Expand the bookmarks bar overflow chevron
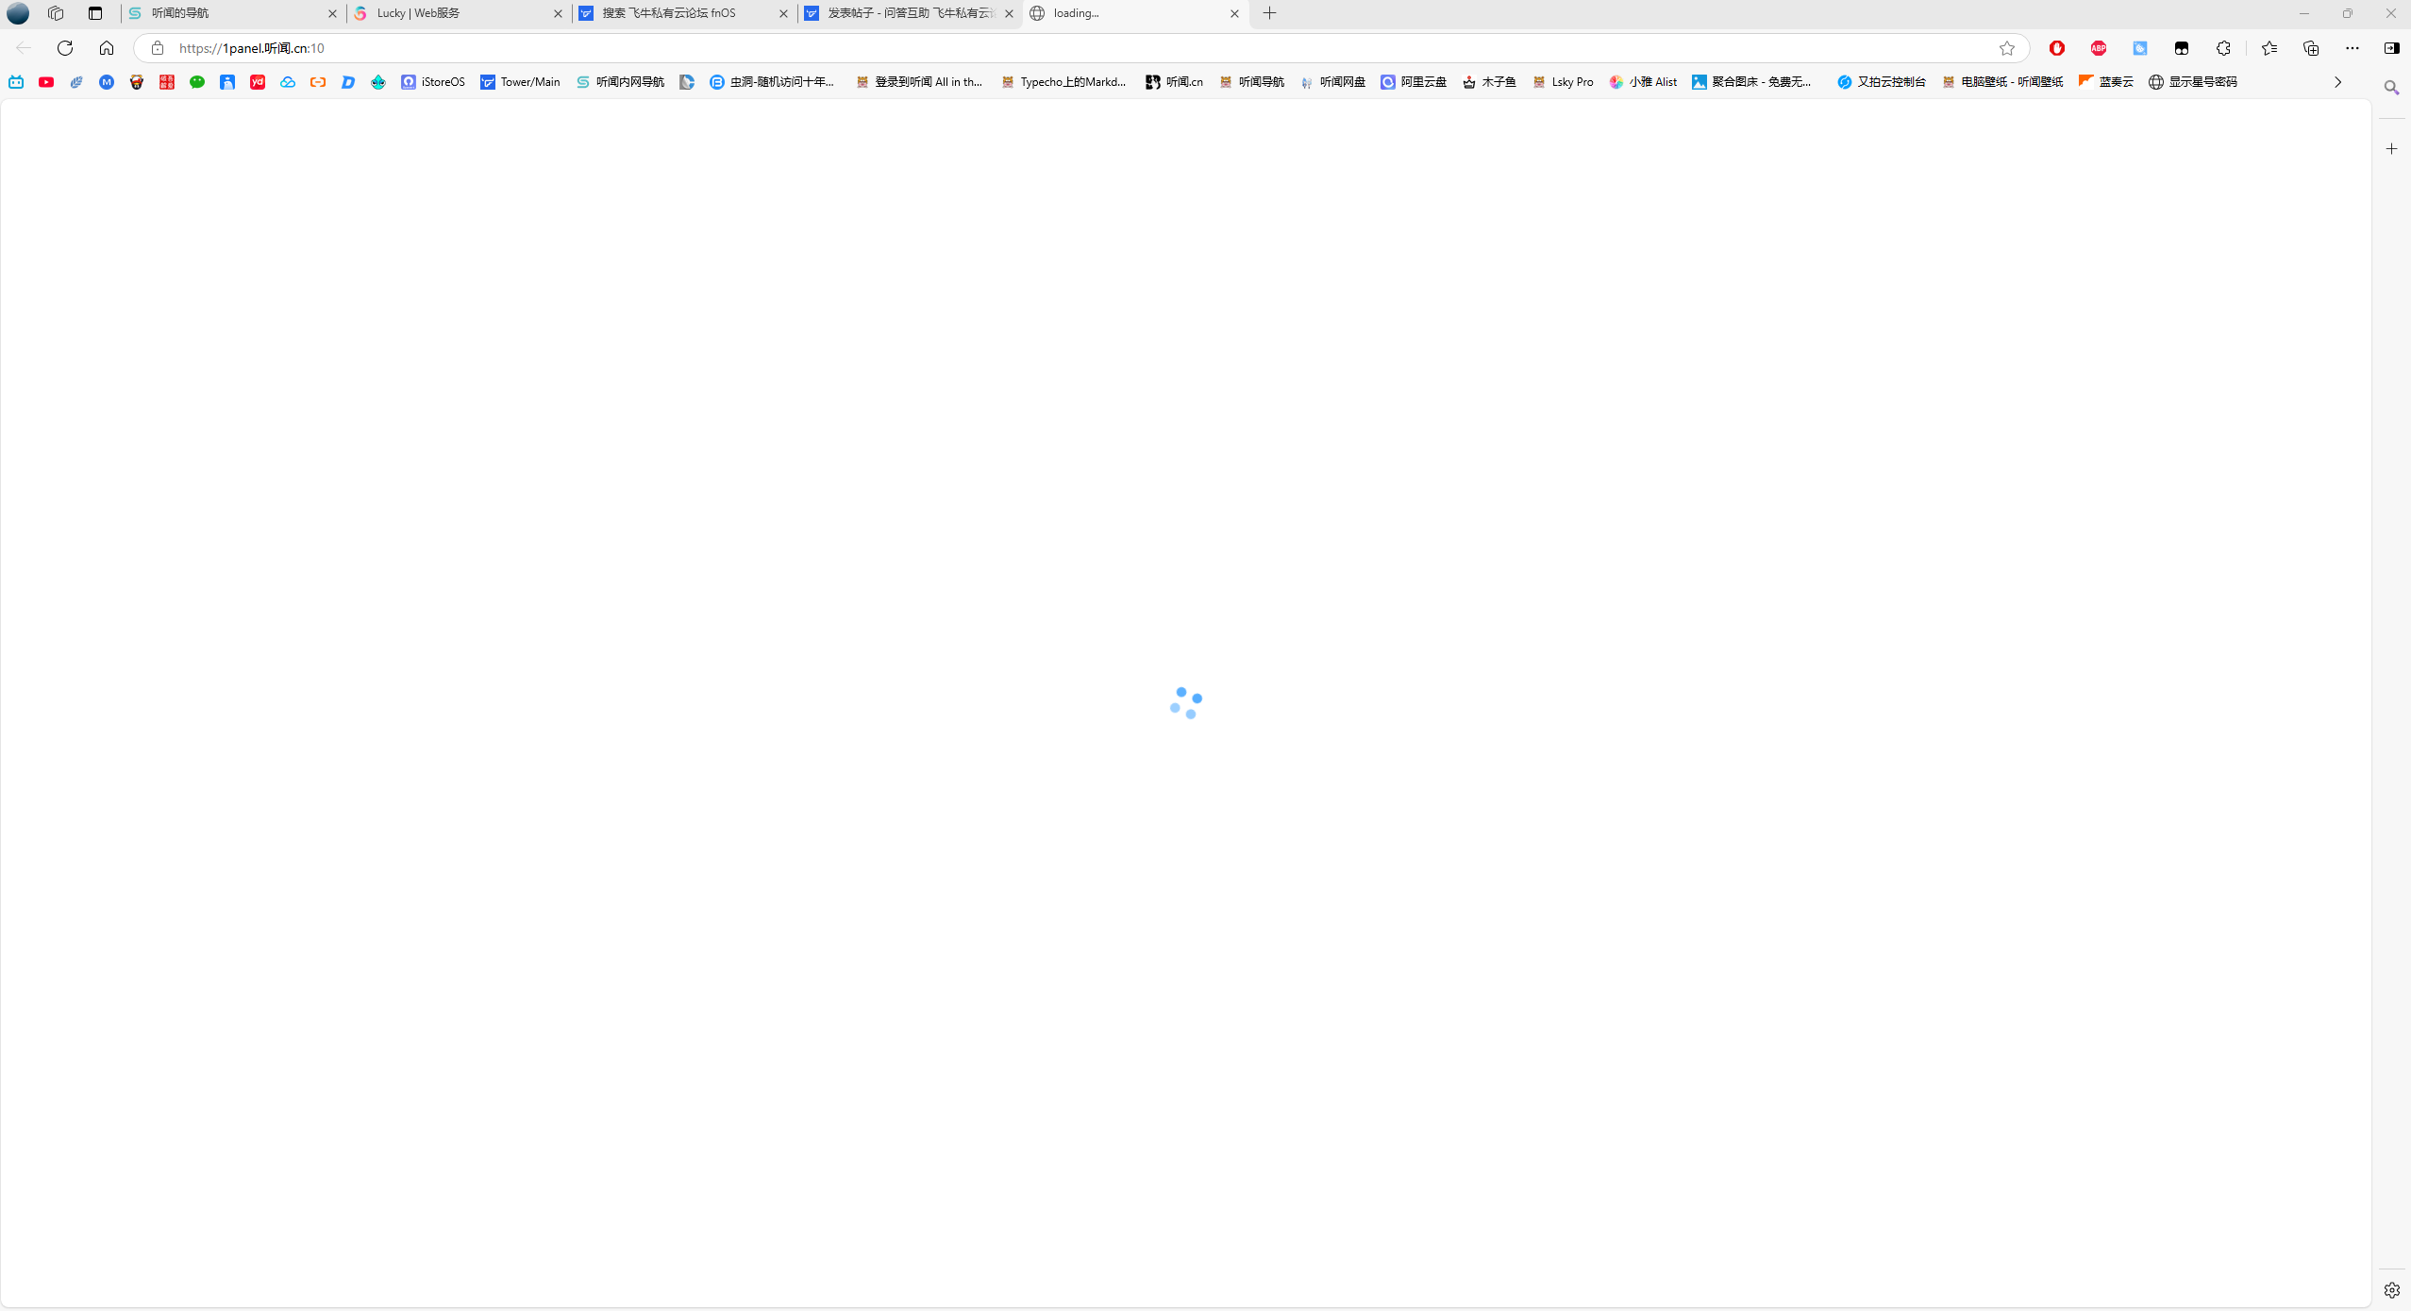The image size is (2411, 1311). [x=2338, y=82]
